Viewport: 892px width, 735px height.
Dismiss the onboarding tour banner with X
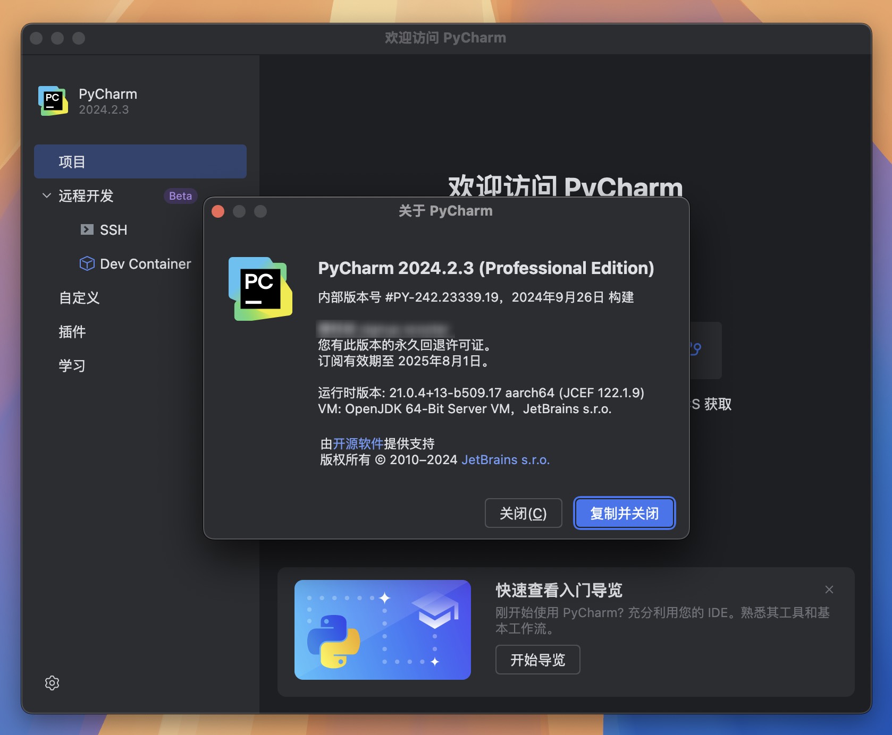pyautogui.click(x=829, y=589)
